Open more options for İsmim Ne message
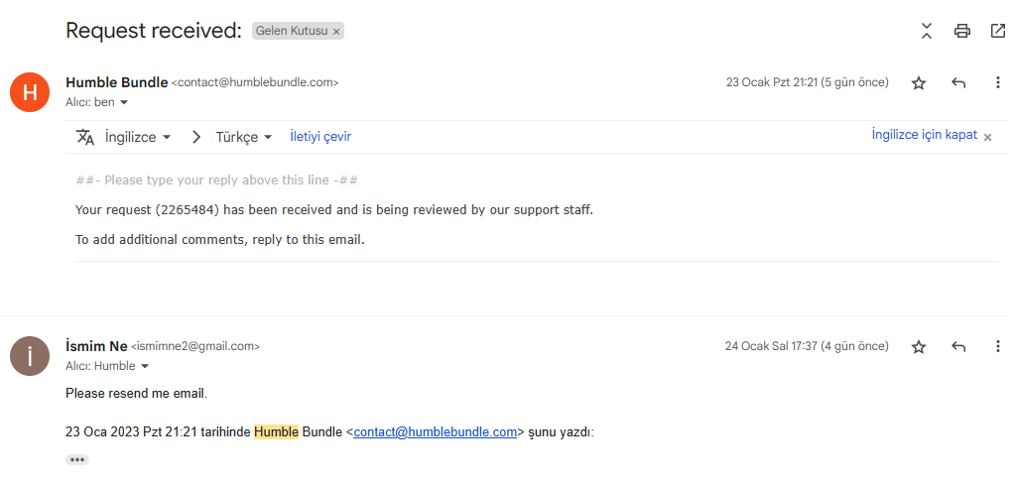 997,347
